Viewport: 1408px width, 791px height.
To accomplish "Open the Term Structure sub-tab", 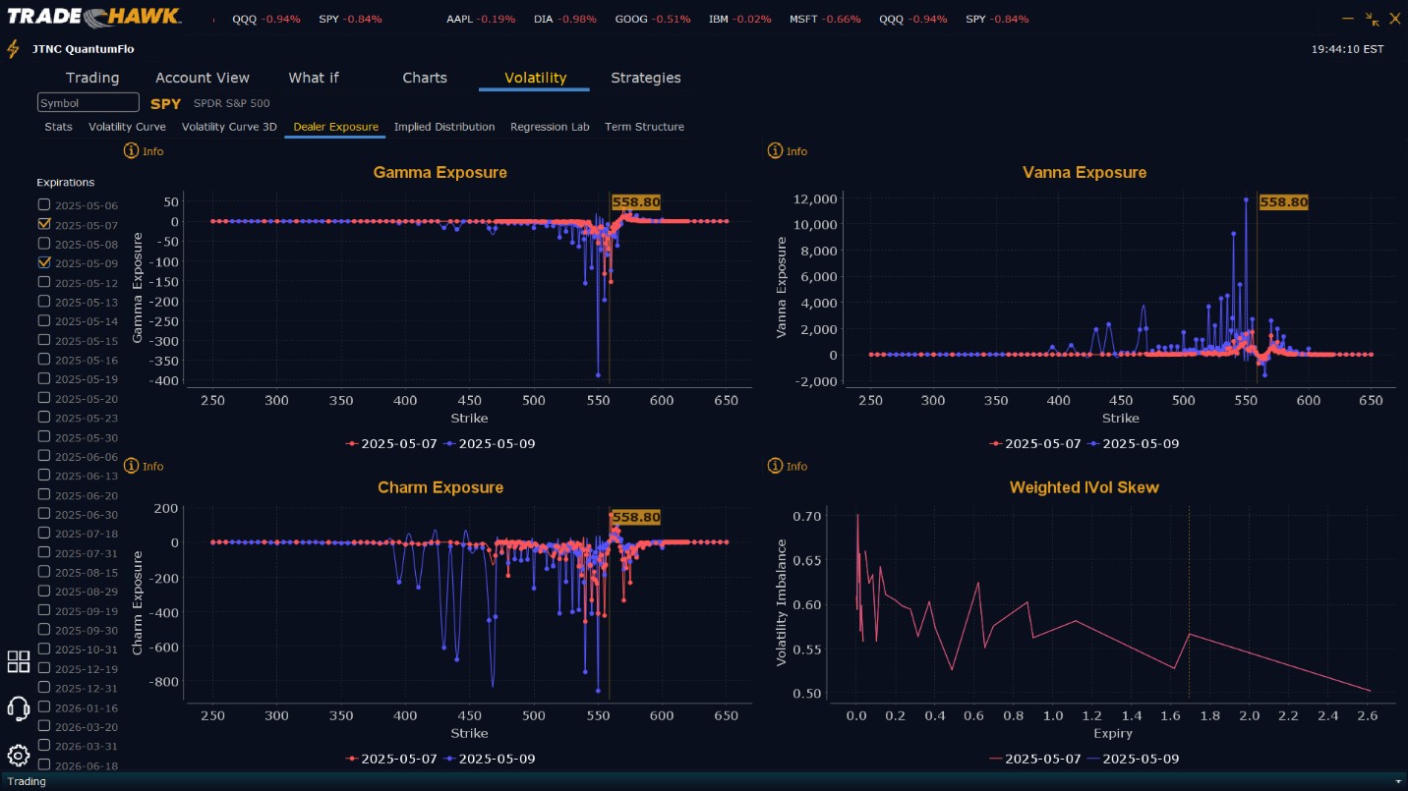I will [x=644, y=127].
